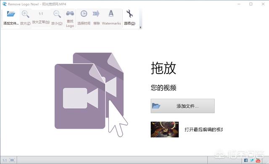Expand the toolbar overflow arrow
This screenshot has height=164, width=269.
click(140, 27)
